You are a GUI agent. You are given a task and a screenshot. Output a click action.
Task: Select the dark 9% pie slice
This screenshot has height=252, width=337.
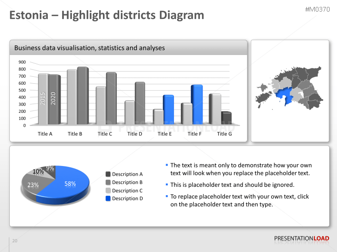[49, 168]
